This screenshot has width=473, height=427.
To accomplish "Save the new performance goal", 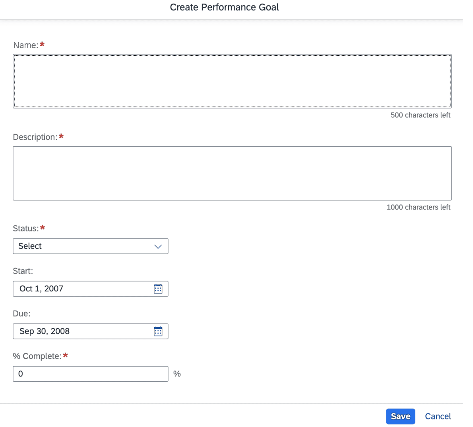I will click(400, 416).
